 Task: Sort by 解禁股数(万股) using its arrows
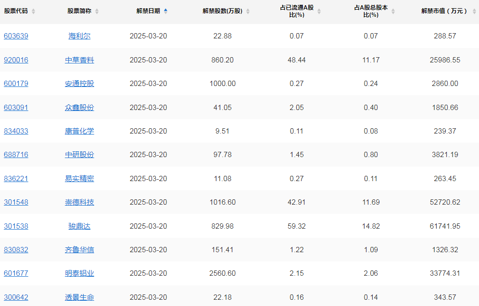point(248,12)
